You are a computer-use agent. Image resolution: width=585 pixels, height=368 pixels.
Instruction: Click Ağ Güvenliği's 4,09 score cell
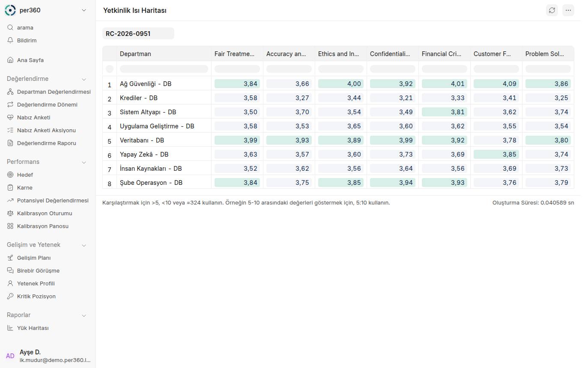point(496,84)
